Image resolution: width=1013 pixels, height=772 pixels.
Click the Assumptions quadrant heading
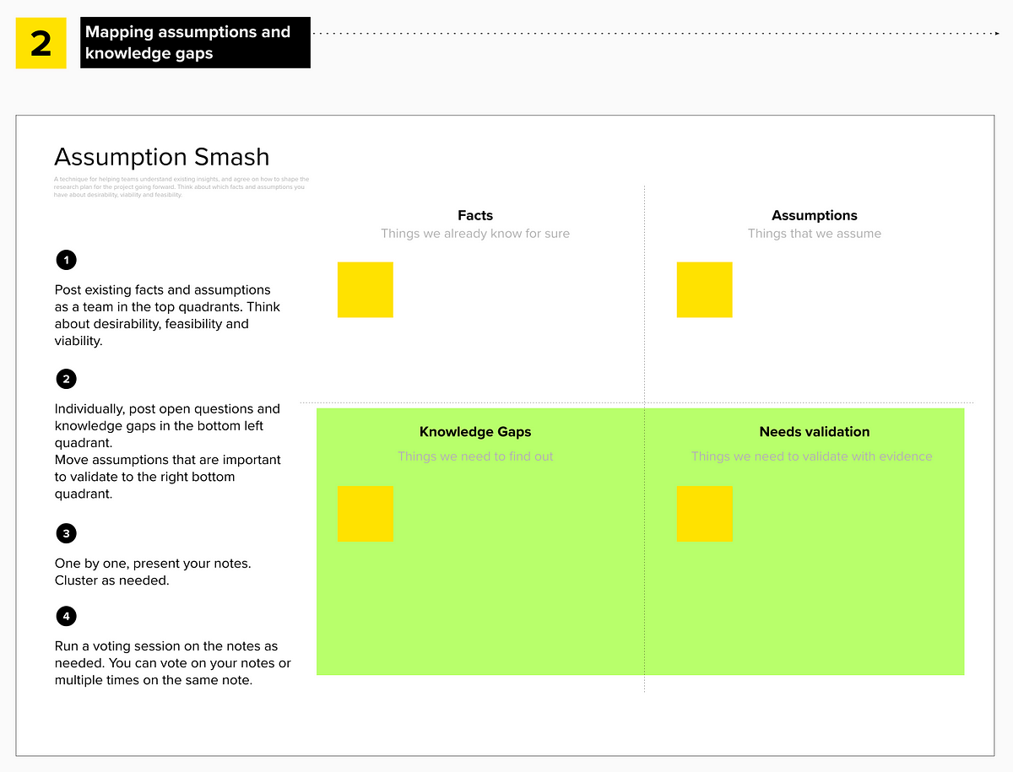click(x=815, y=215)
